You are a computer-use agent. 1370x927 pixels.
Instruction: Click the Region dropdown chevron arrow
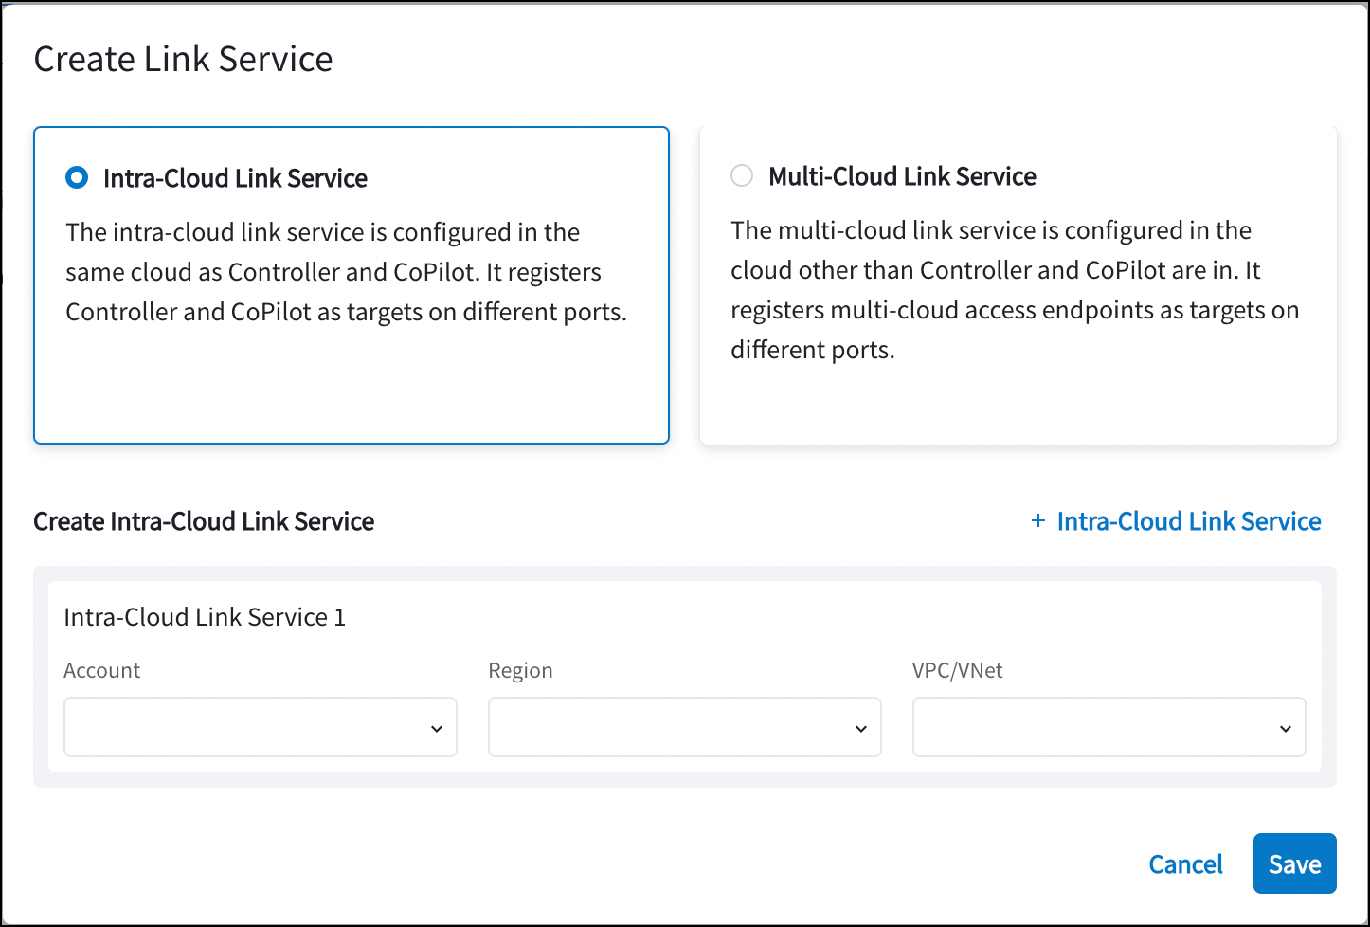tap(861, 728)
